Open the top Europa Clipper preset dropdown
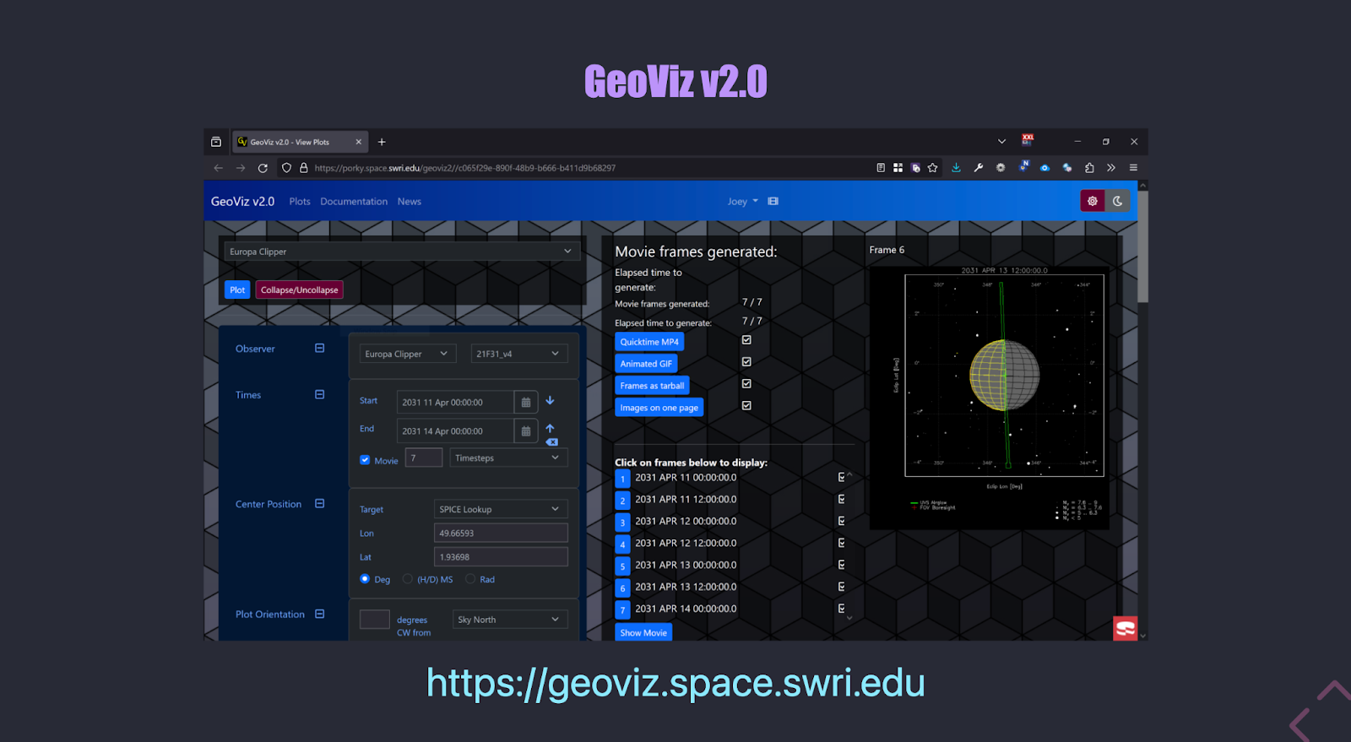The image size is (1351, 742). [401, 252]
